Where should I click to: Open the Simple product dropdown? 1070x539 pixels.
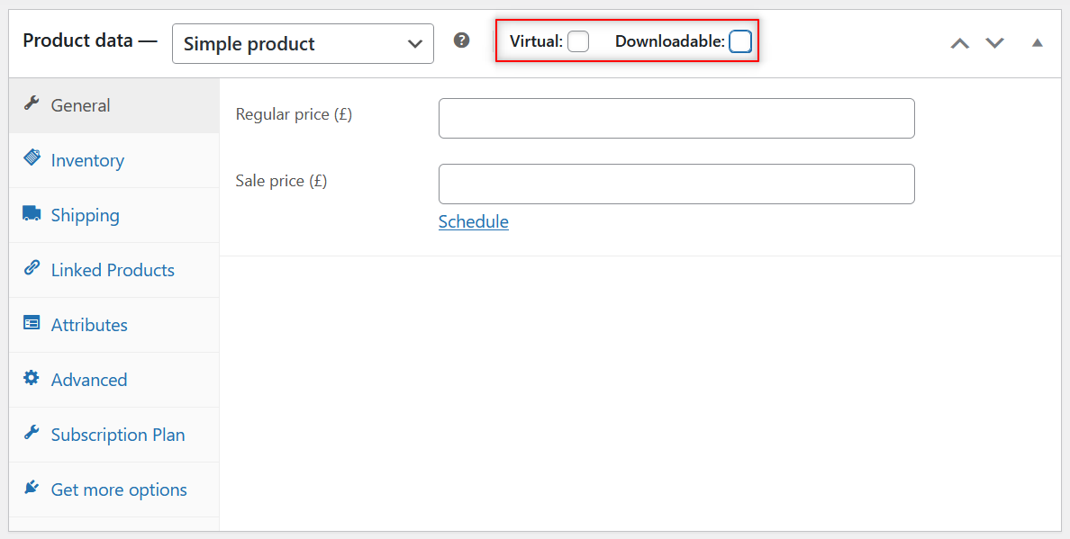tap(303, 43)
